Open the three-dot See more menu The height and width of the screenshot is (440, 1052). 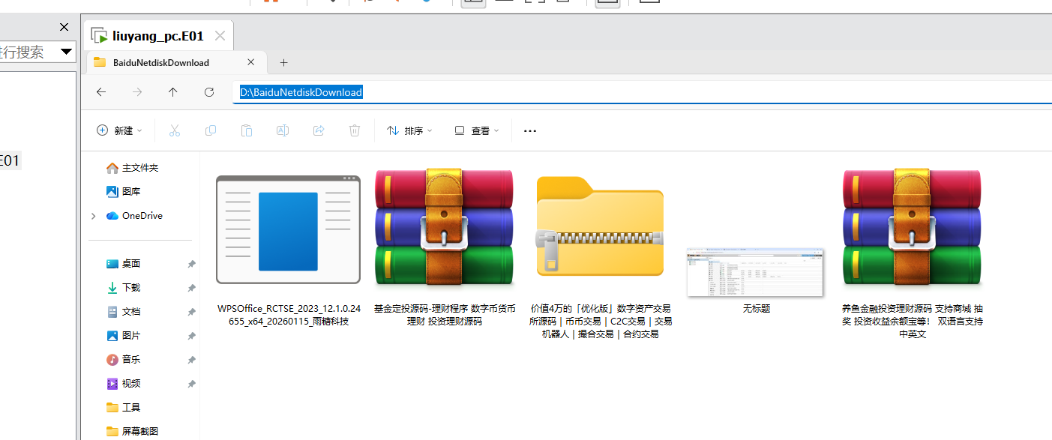point(530,130)
